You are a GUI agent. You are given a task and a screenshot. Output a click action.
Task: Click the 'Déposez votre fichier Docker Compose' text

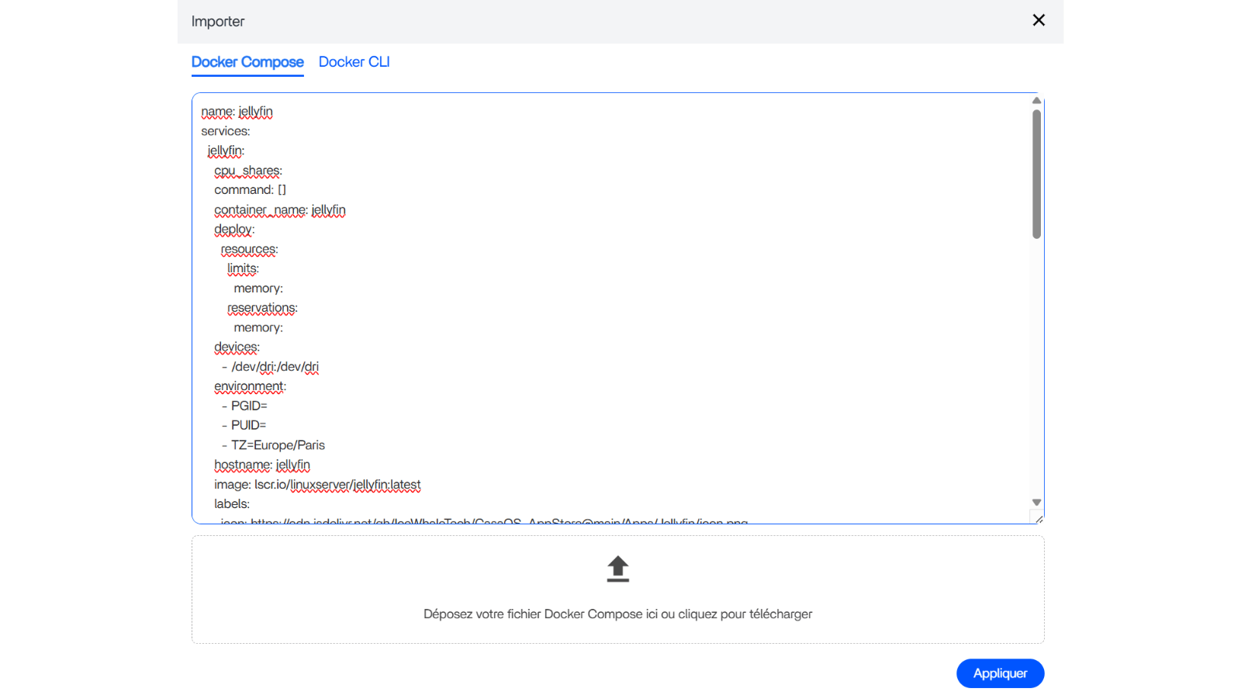(617, 614)
